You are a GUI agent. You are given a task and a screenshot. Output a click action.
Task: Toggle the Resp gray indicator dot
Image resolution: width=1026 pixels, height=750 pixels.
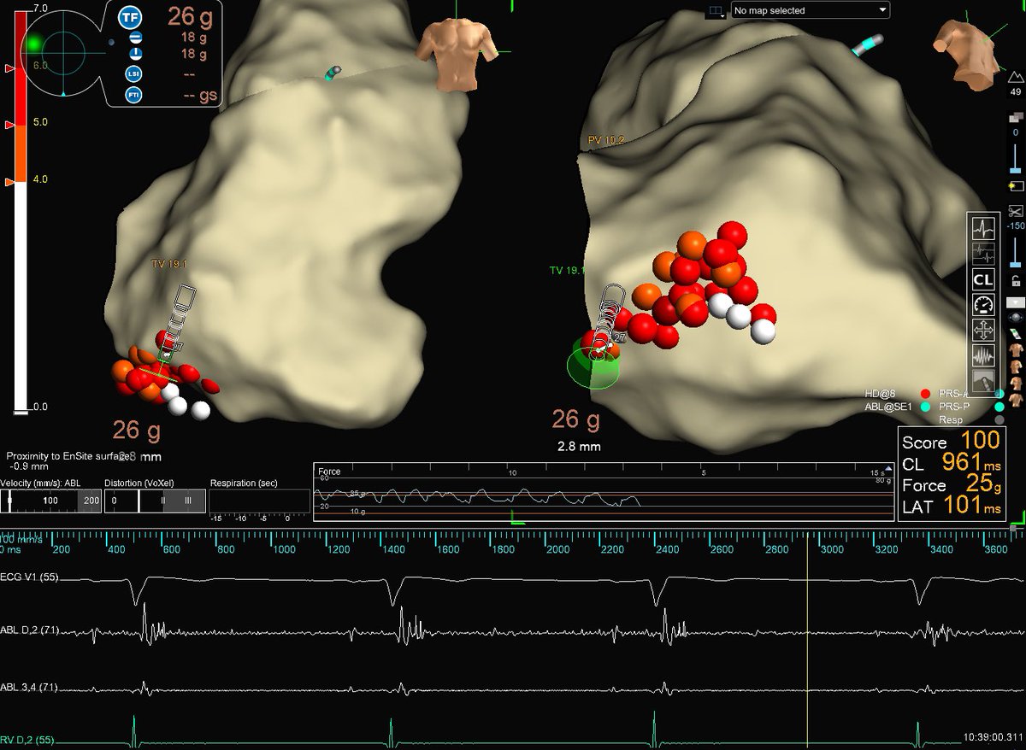coord(999,421)
